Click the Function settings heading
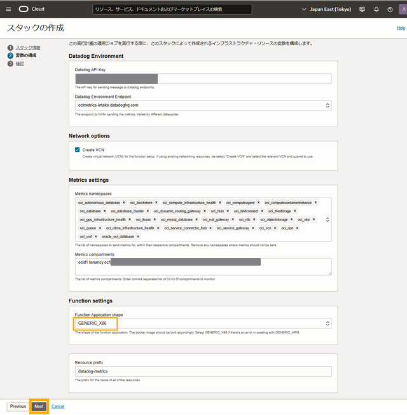 (x=90, y=301)
